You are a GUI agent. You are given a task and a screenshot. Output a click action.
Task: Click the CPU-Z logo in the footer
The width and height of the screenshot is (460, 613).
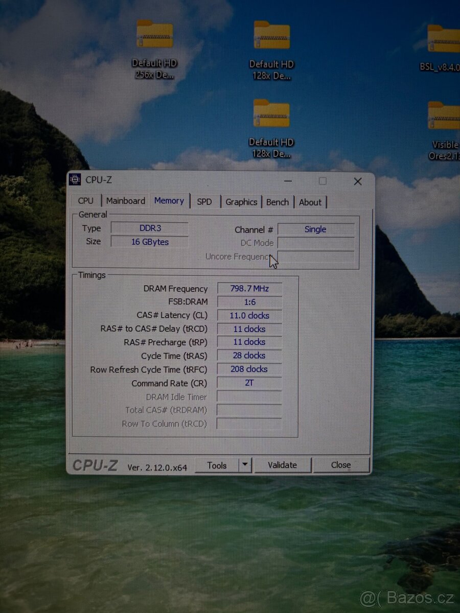tap(96, 465)
